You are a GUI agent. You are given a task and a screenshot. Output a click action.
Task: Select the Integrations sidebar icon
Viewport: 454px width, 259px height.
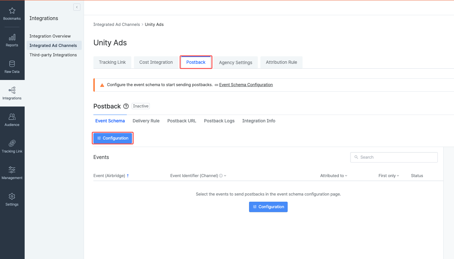click(x=12, y=93)
